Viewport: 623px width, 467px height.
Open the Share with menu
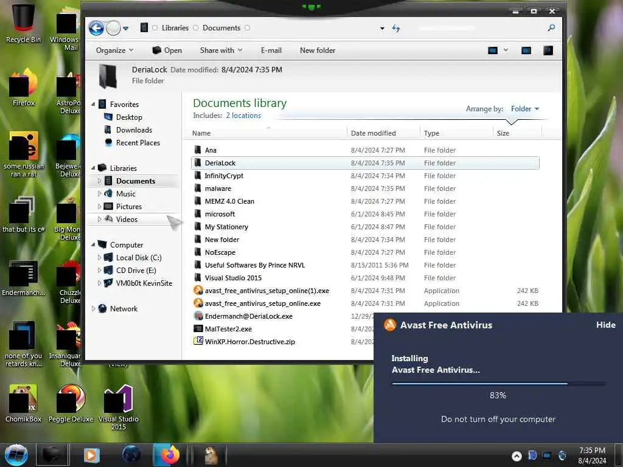coord(221,50)
